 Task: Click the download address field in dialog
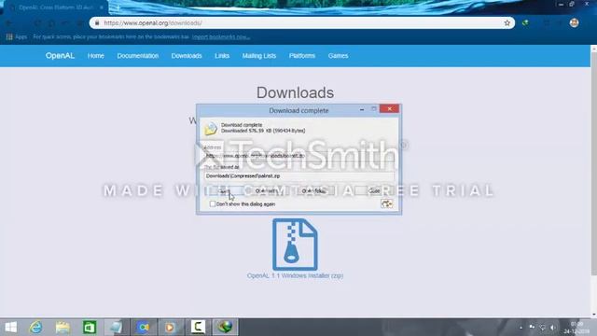click(298, 156)
